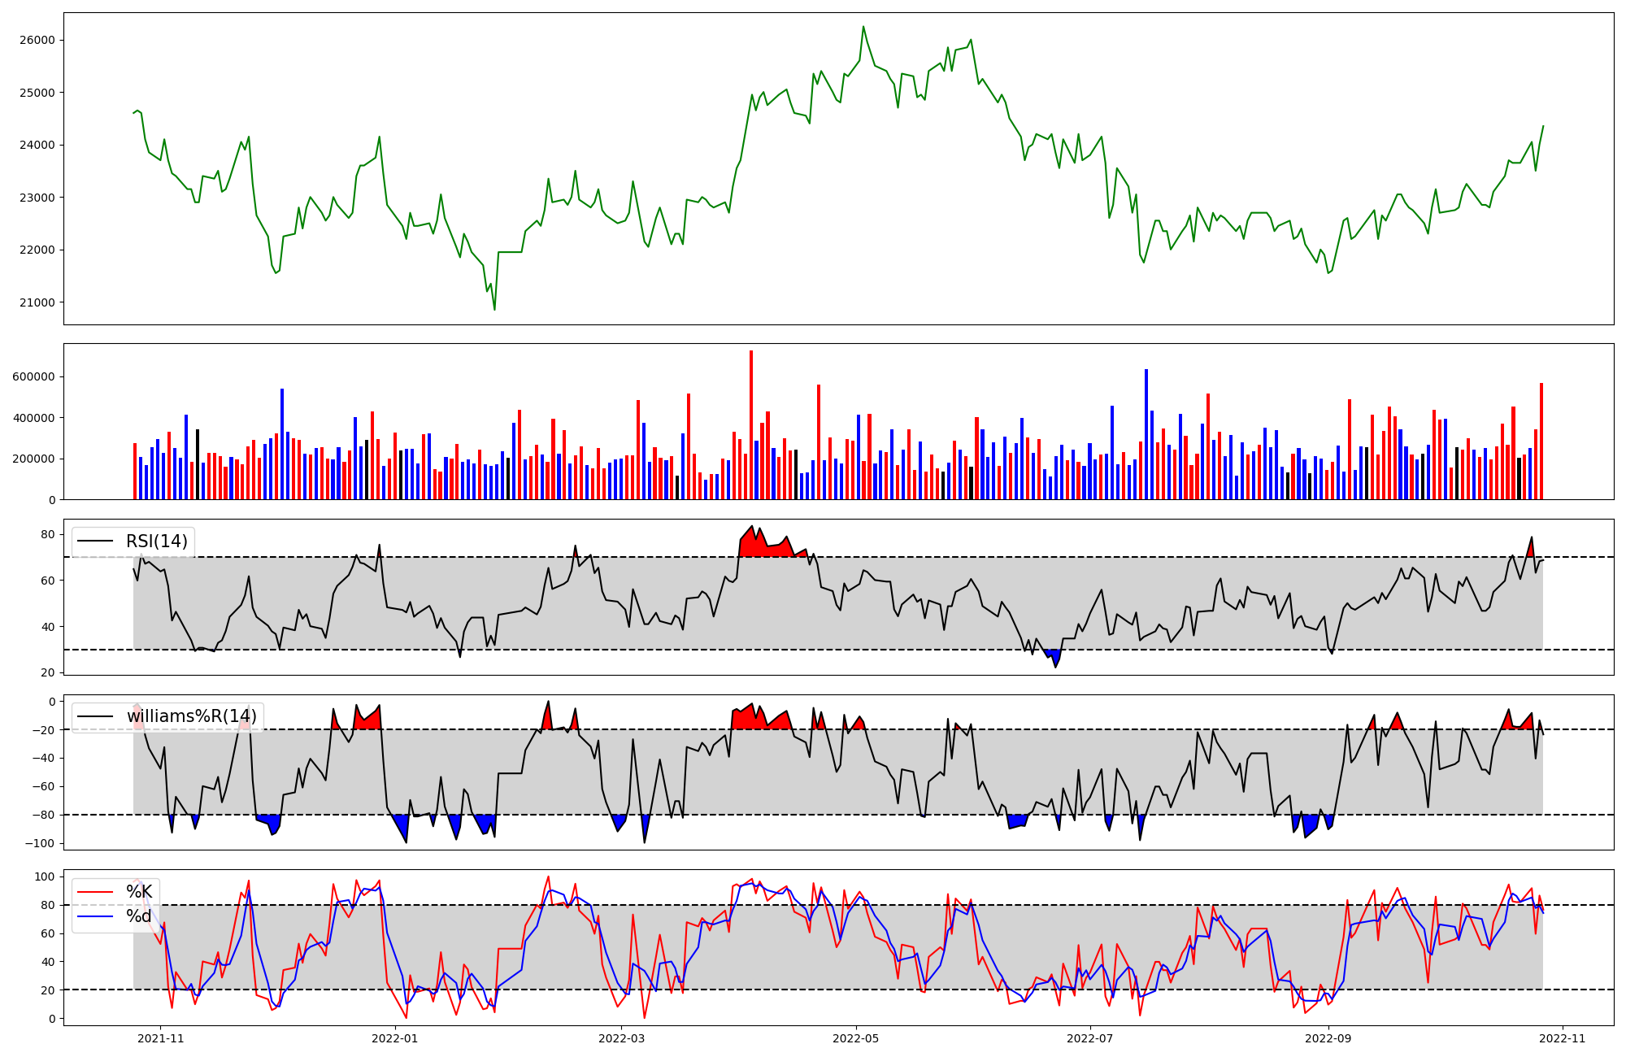Click the %K legend label
This screenshot has width=1626, height=1057.
point(139,892)
